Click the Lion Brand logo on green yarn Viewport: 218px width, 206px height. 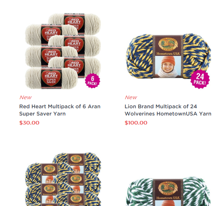tap(168, 188)
